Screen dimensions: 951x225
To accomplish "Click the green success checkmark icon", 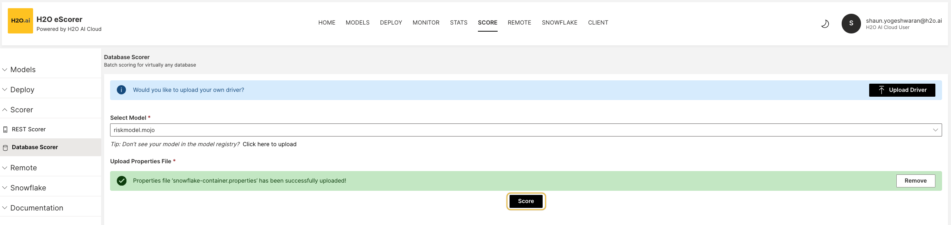I will coord(122,181).
